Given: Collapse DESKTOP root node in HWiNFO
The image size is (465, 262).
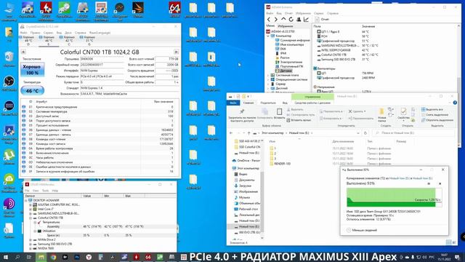Looking at the screenshot, I should 26,201.
